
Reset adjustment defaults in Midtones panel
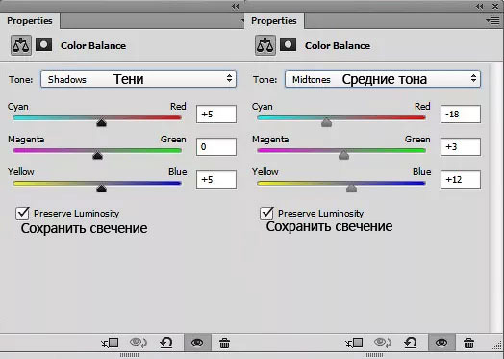411,343
